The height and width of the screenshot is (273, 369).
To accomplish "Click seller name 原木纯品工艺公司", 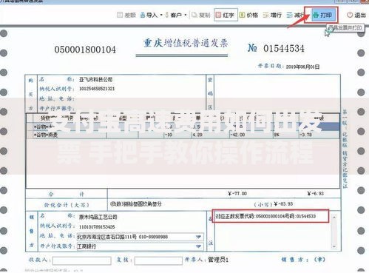I will coord(98,217).
